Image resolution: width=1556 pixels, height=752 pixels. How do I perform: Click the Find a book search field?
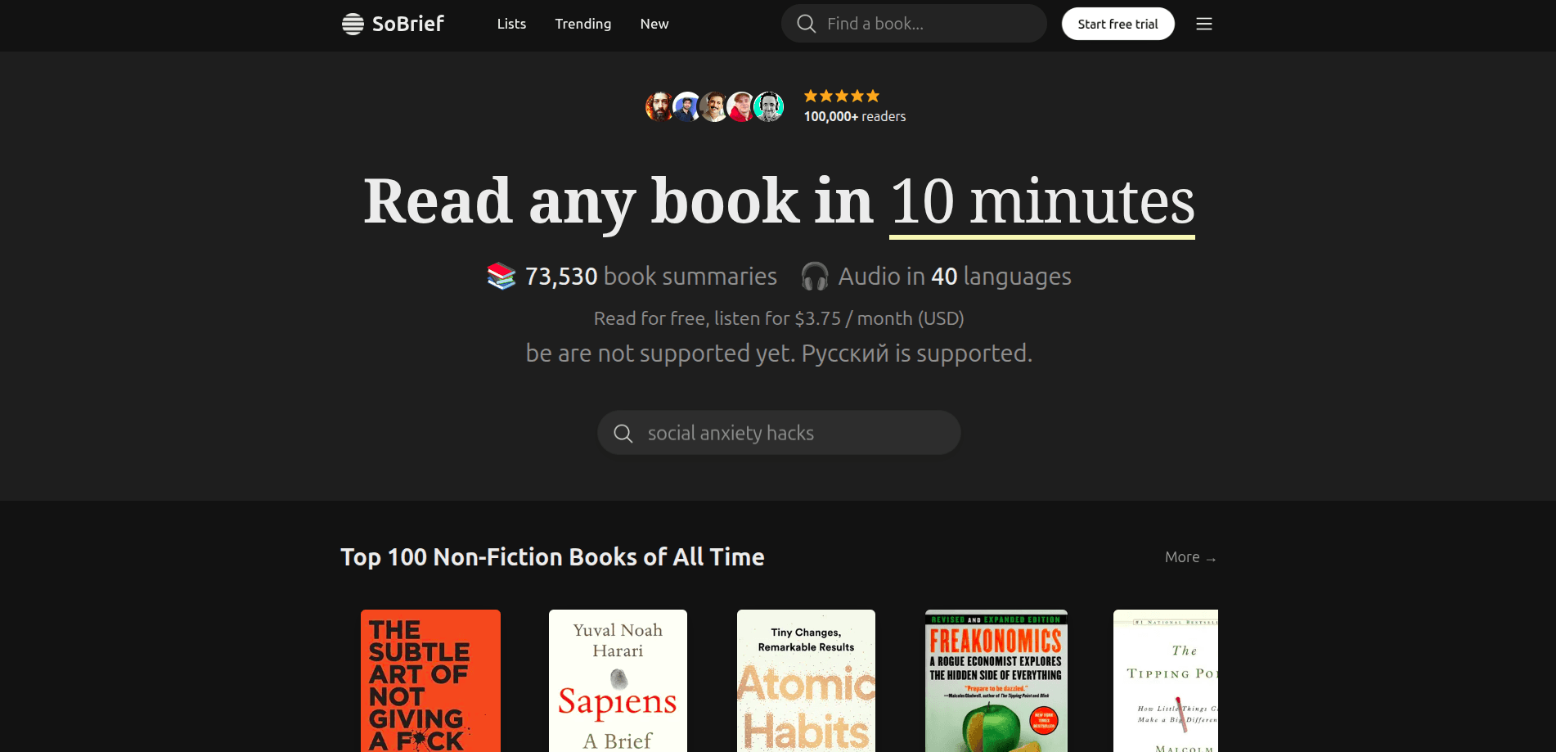(x=914, y=24)
